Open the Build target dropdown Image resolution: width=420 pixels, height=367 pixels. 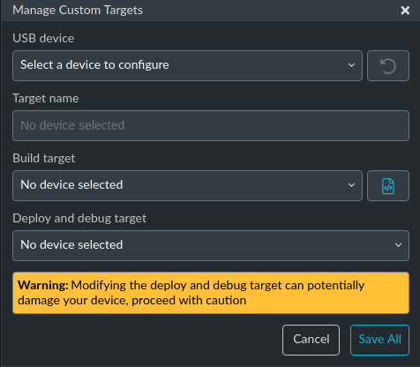click(x=187, y=185)
